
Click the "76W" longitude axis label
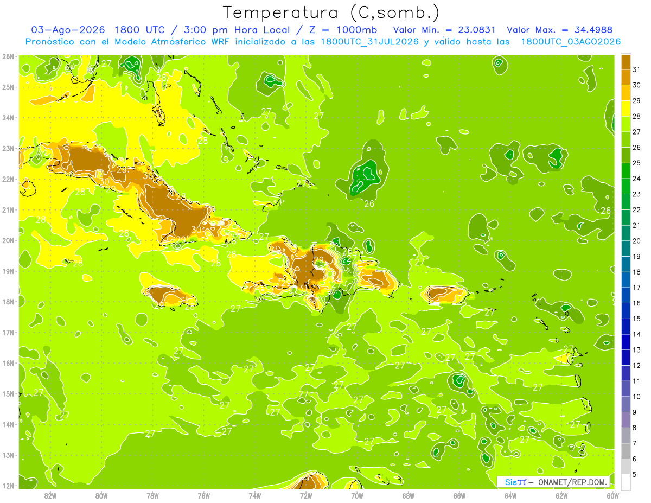tap(204, 495)
